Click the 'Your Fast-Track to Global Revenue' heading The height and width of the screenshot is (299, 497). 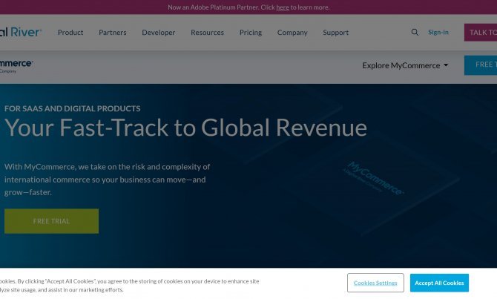pos(185,128)
